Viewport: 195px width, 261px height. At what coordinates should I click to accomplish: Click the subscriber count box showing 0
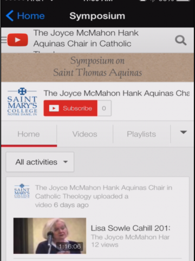coord(104,108)
